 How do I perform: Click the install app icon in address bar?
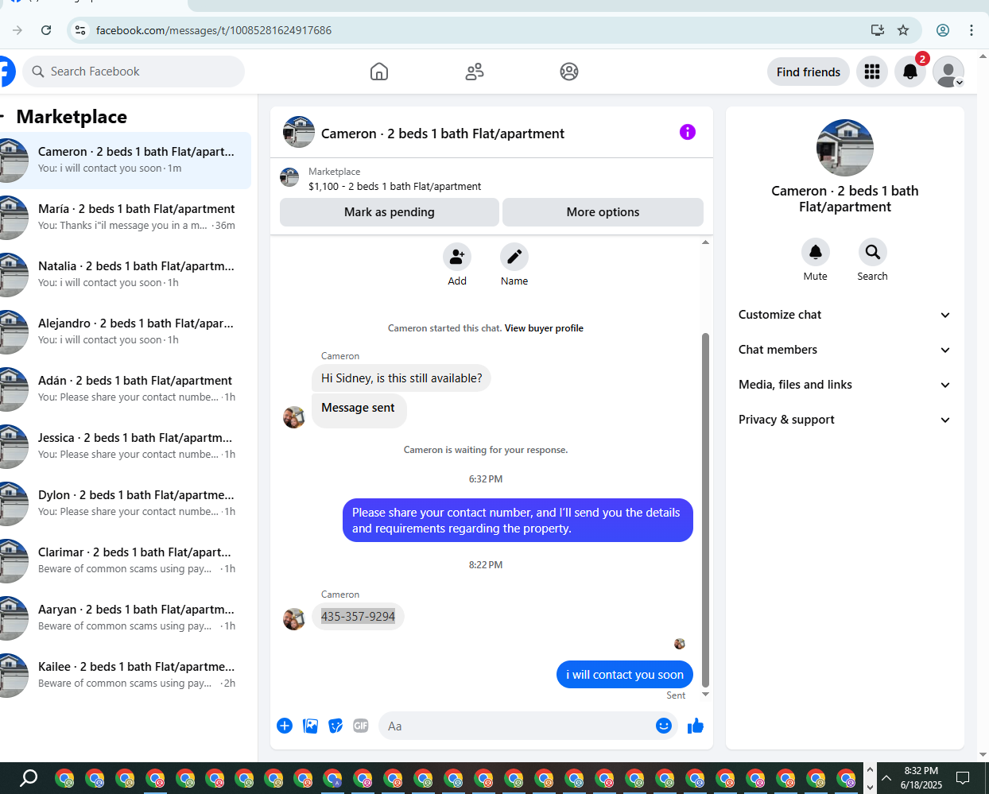click(x=878, y=30)
